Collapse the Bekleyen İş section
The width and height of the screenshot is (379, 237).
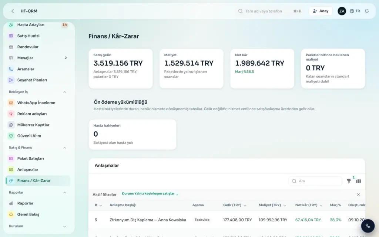(x=64, y=92)
